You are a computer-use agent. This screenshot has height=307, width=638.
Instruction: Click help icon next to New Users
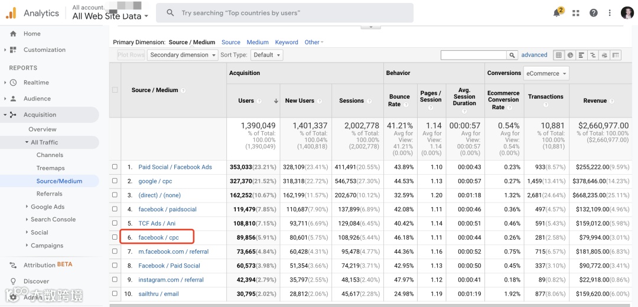(320, 101)
